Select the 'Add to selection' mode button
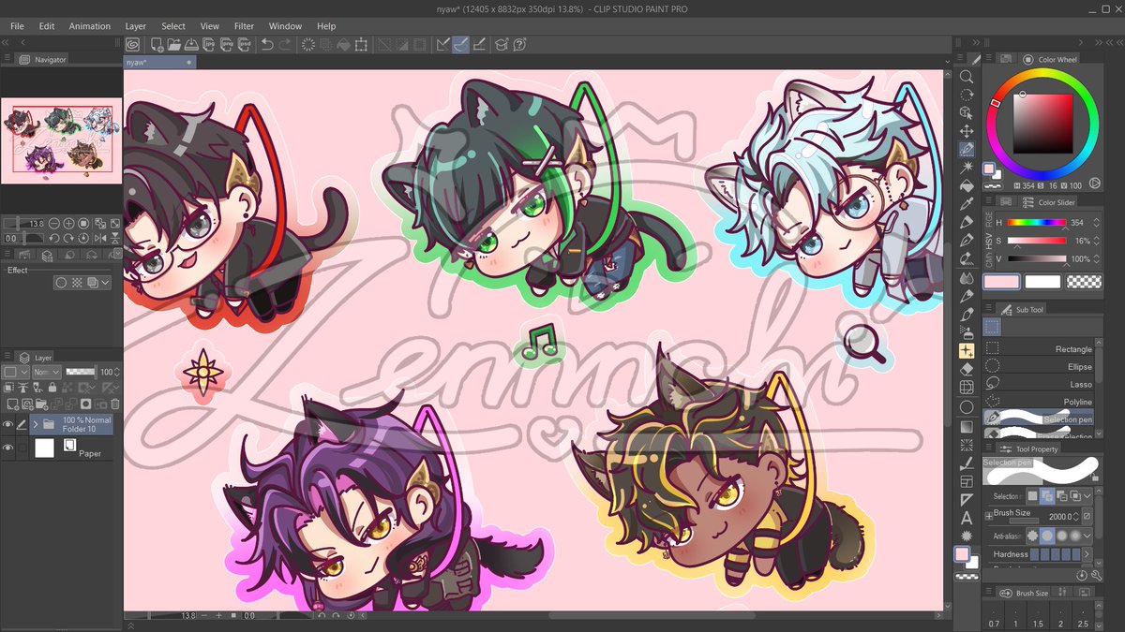 coord(1046,496)
